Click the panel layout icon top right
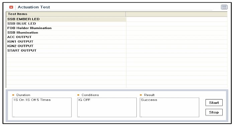The width and height of the screenshot is (234, 126). point(224,7)
